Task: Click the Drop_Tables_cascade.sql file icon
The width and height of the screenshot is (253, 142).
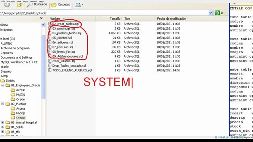Action: click(50, 66)
